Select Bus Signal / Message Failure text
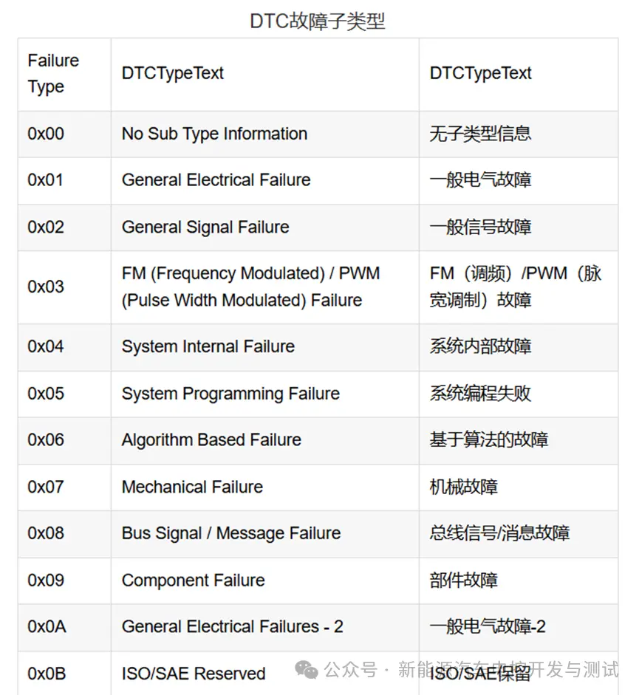The image size is (639, 695). 231,533
